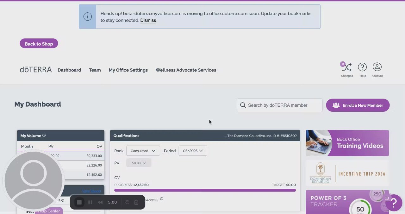Open the Help question mark icon in header
This screenshot has height=214, width=405.
362,67
